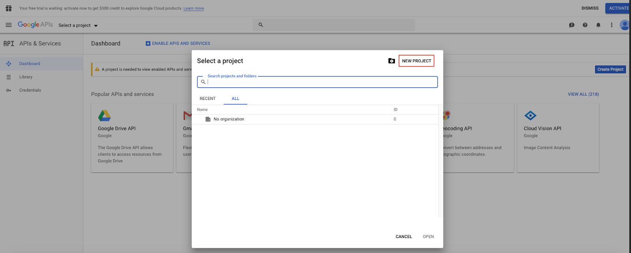The image size is (631, 253).
Task: Open the notifications bell
Action: pos(598,25)
